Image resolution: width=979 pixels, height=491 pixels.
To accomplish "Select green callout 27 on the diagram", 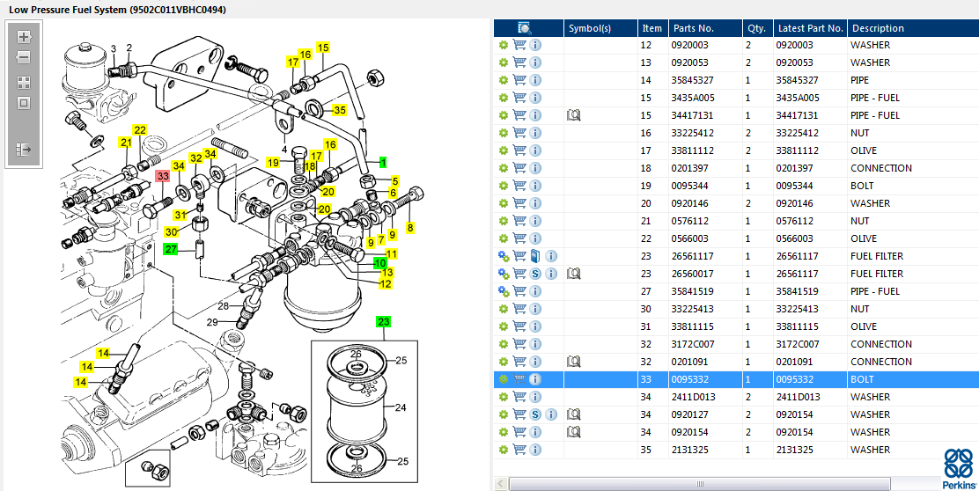I will [x=171, y=249].
